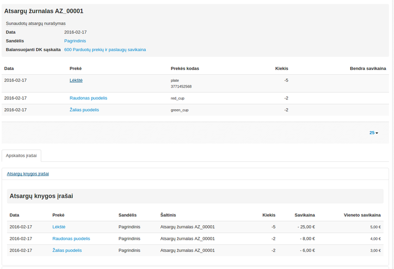Image resolution: width=394 pixels, height=269 pixels.
Task: Open Žalias puodelis in the Atsargų knygos įrašai table
Action: click(x=67, y=250)
